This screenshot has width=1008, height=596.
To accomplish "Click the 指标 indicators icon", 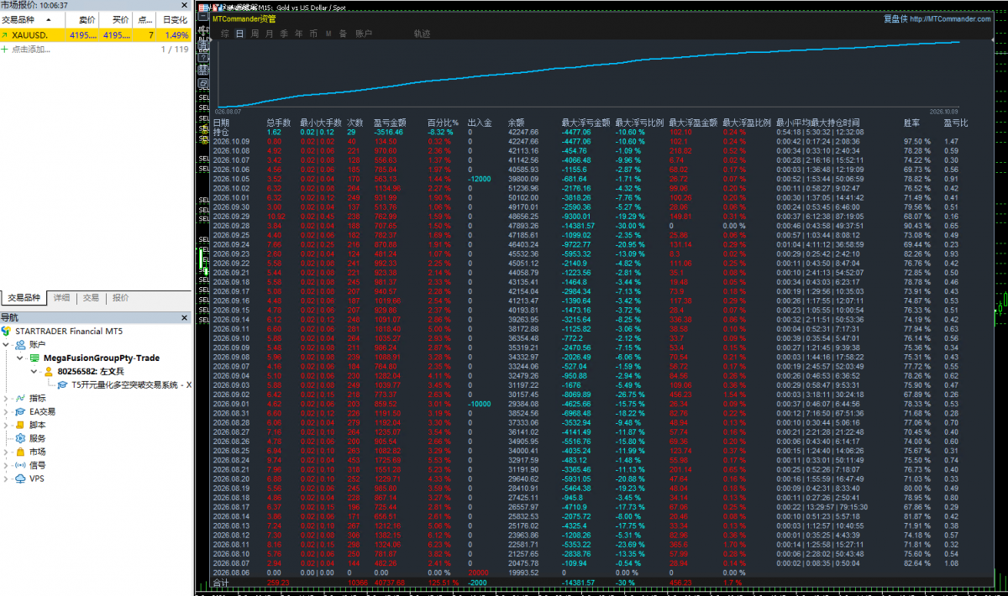I will click(x=20, y=398).
